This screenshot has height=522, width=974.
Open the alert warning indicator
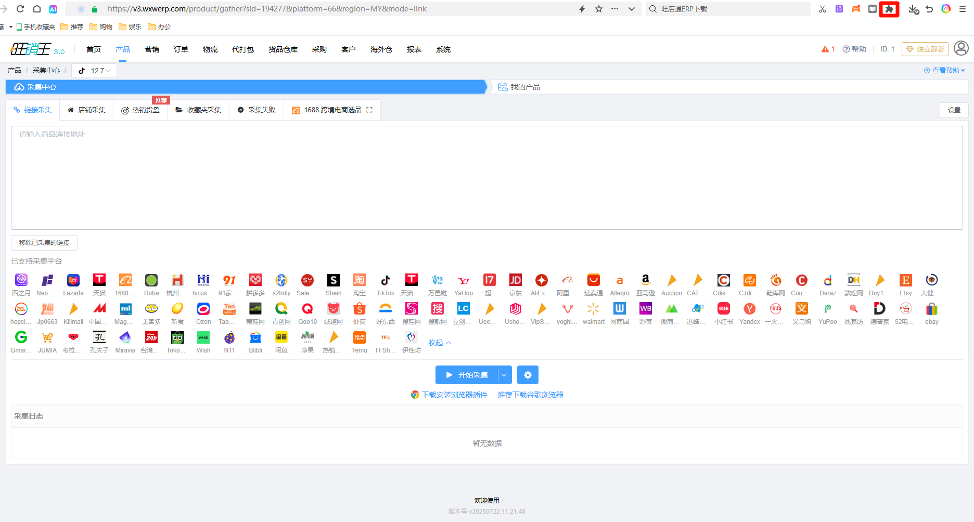pyautogui.click(x=828, y=49)
